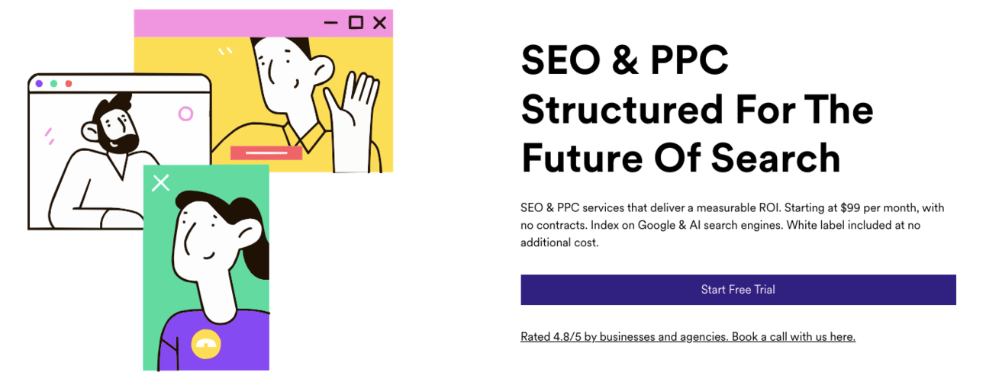Click the "SEO & PPC" headline line
Image resolution: width=986 pixels, height=379 pixels.
point(624,60)
